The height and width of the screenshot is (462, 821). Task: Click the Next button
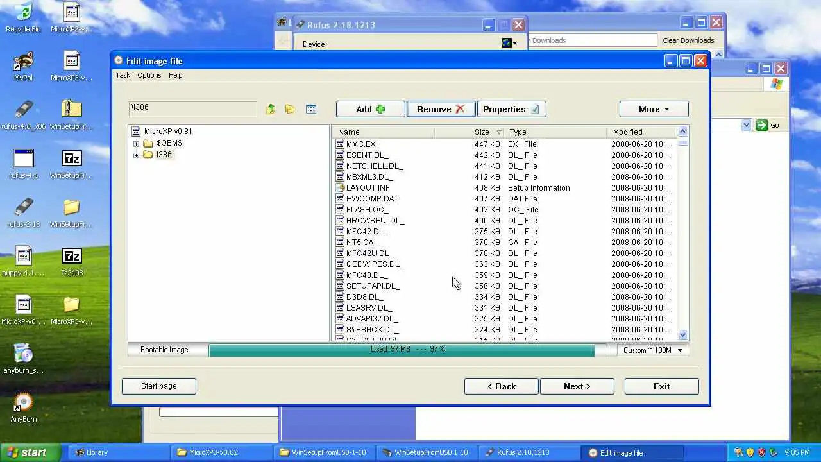click(577, 386)
